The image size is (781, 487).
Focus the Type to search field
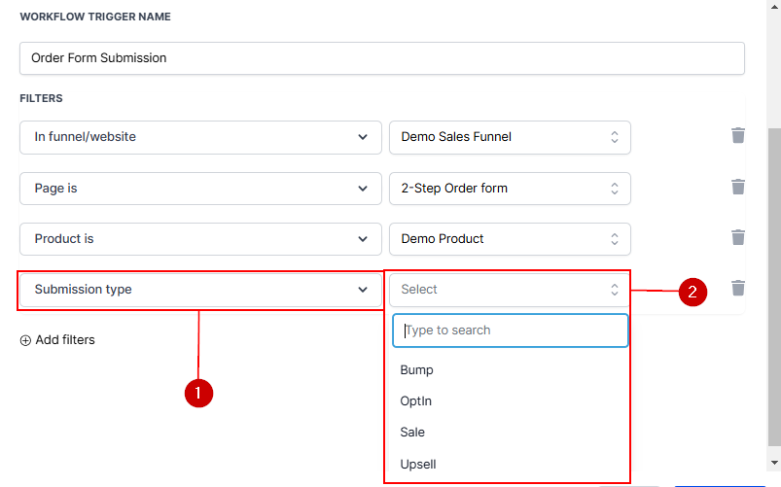(510, 330)
